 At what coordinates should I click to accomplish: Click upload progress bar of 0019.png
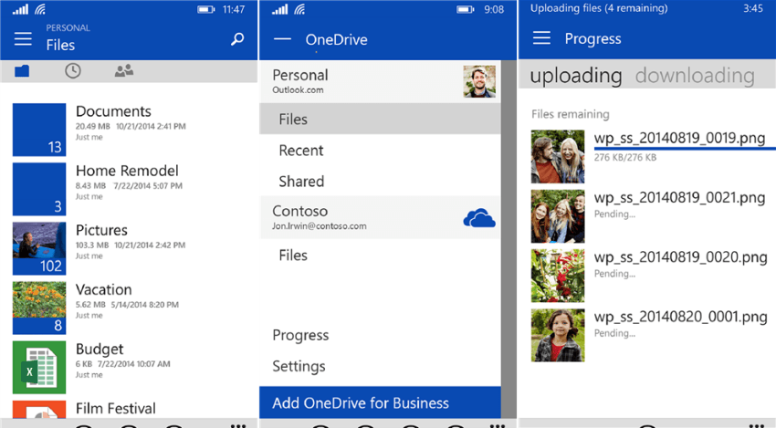tap(685, 148)
